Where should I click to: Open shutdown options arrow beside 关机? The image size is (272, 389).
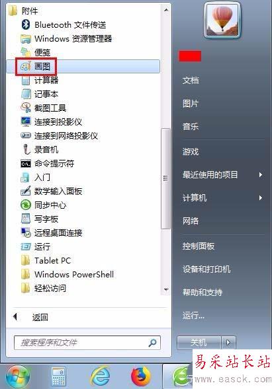pos(228,343)
